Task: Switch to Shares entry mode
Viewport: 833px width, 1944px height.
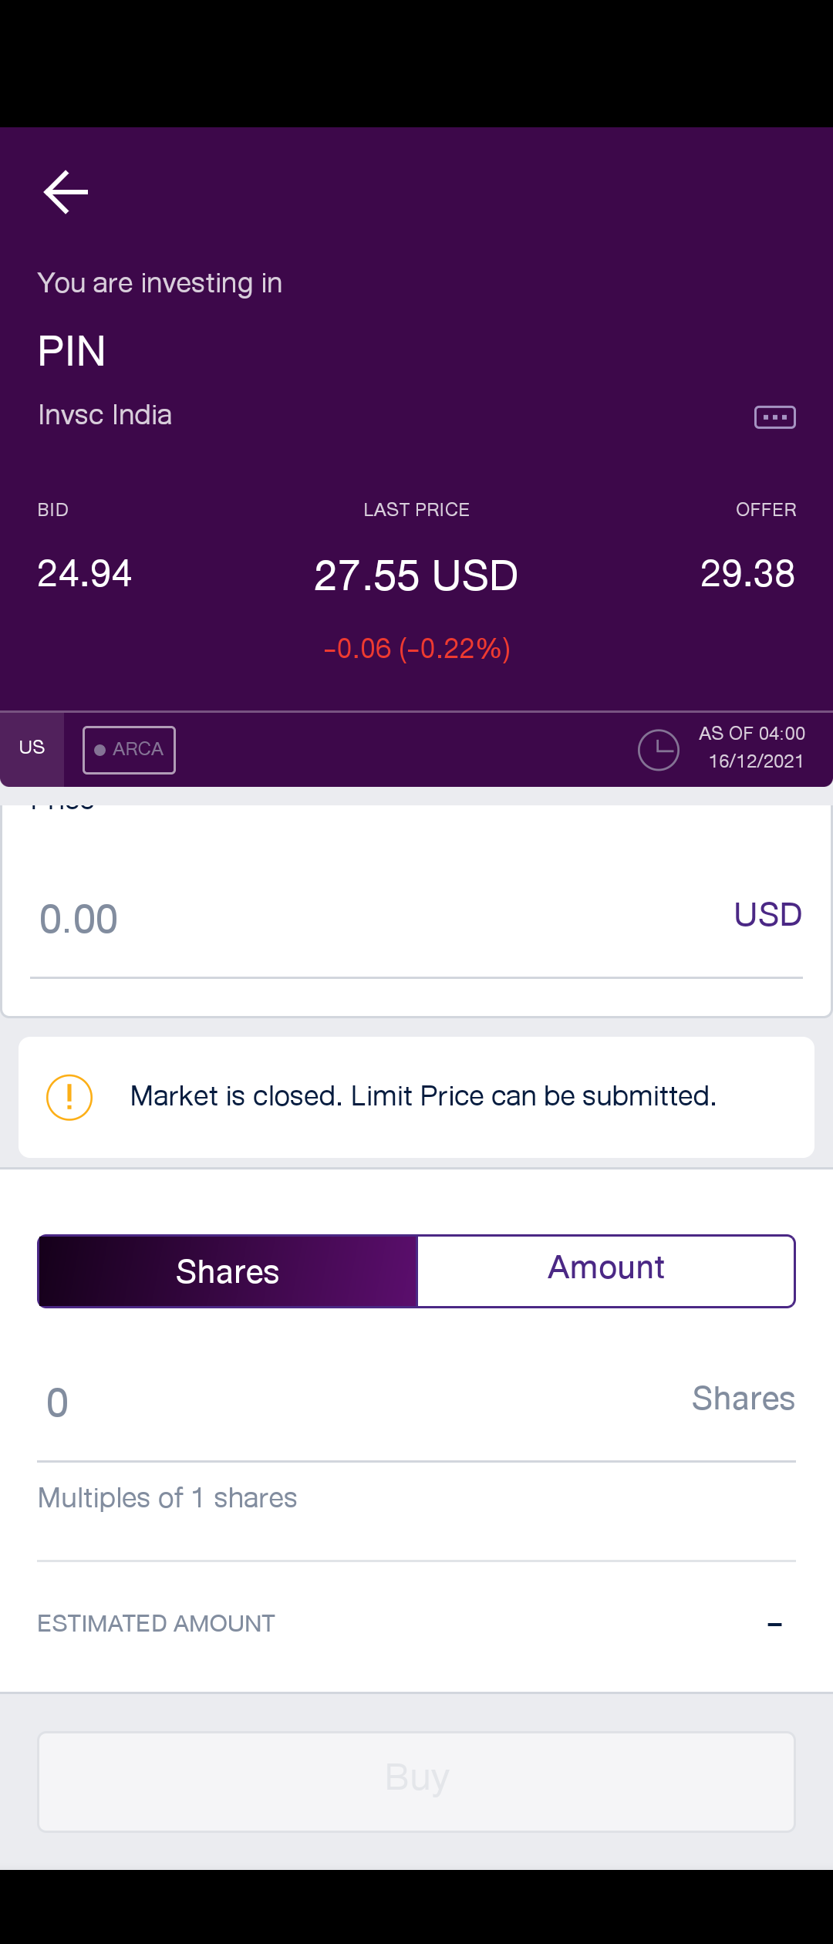Action: pyautogui.click(x=228, y=1271)
